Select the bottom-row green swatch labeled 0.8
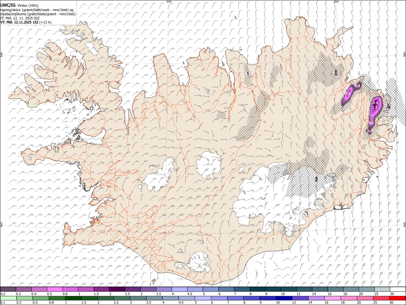Image resolution: width=406 pixels, height=305 pixels. 57,298
